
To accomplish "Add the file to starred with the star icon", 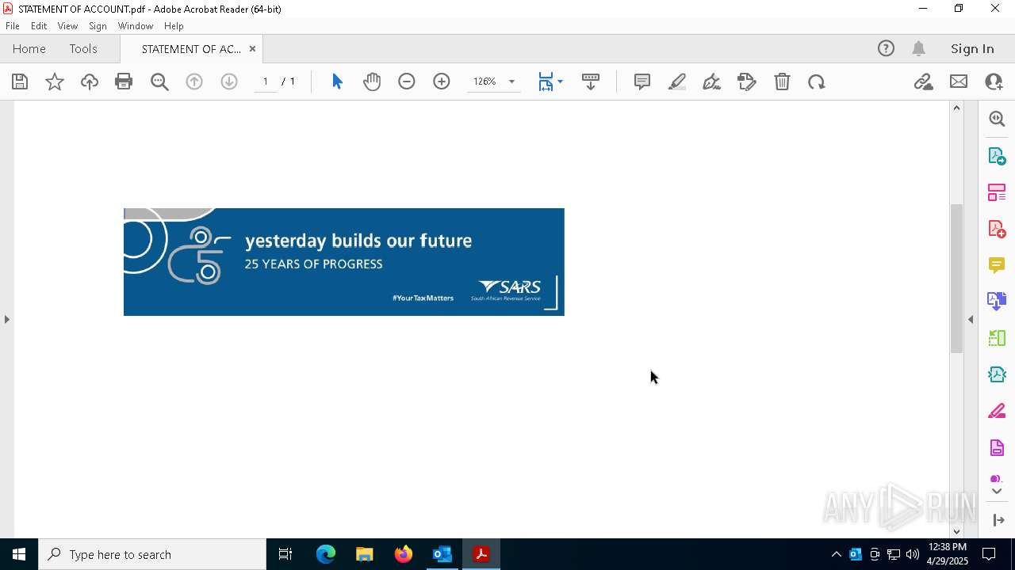I will coord(55,82).
